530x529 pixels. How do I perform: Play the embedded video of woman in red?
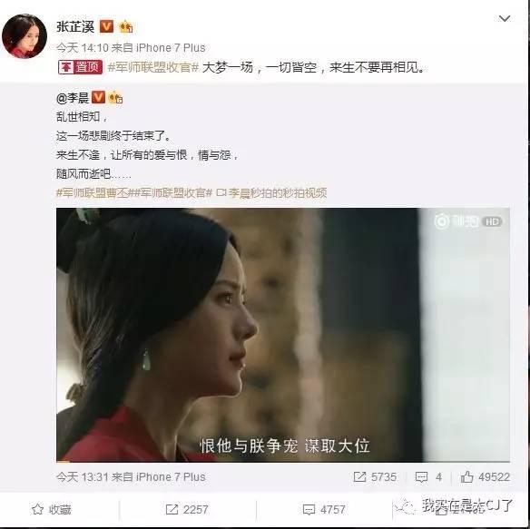283,335
